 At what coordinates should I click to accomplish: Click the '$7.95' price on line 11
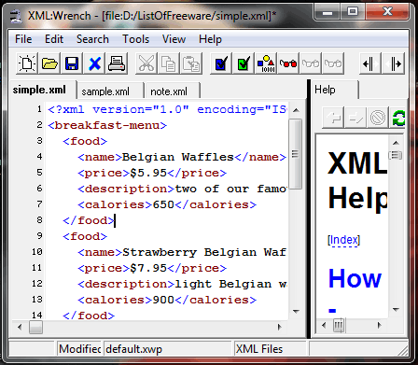coord(148,268)
